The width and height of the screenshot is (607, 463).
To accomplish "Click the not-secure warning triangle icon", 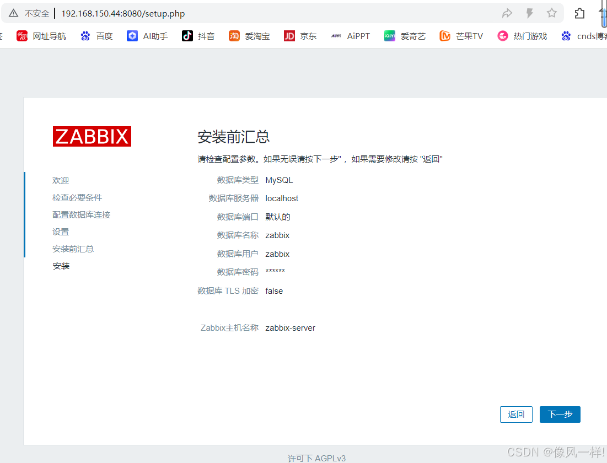I will (x=14, y=14).
